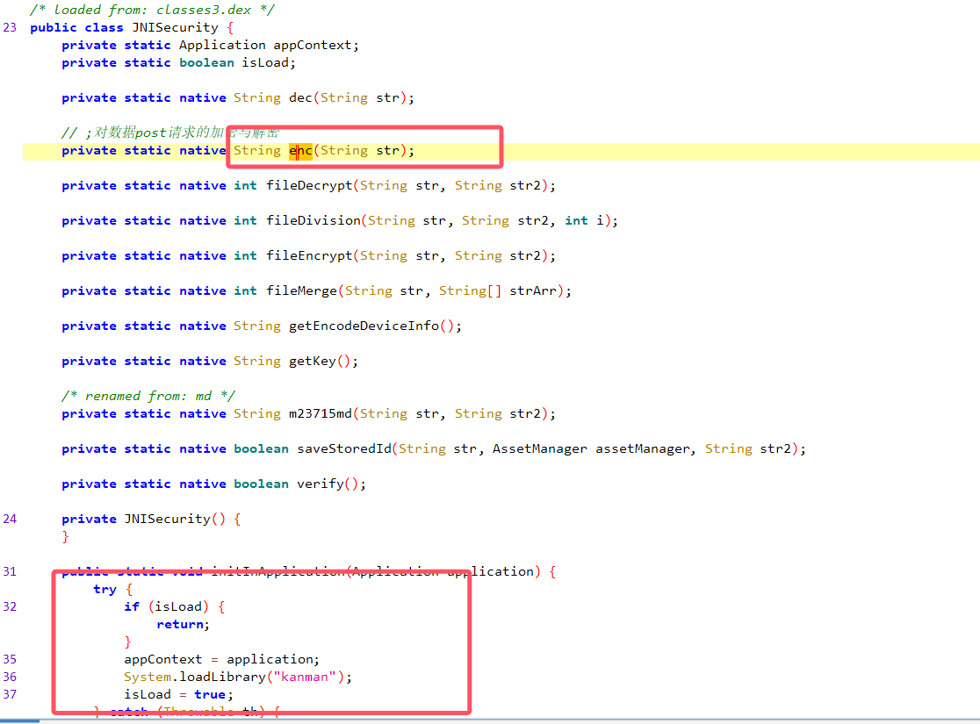This screenshot has width=980, height=724.
Task: Click the verify method name
Action: tap(320, 484)
